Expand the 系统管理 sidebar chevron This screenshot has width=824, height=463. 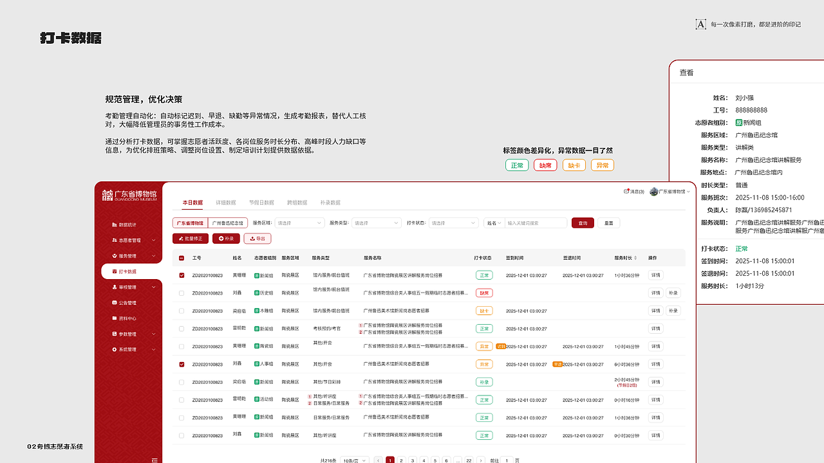coord(153,350)
